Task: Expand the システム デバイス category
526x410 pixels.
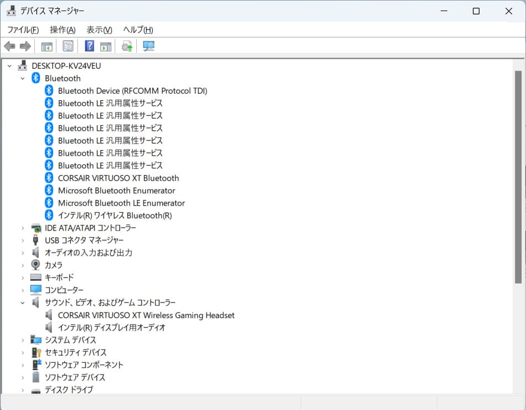Action: [23, 341]
